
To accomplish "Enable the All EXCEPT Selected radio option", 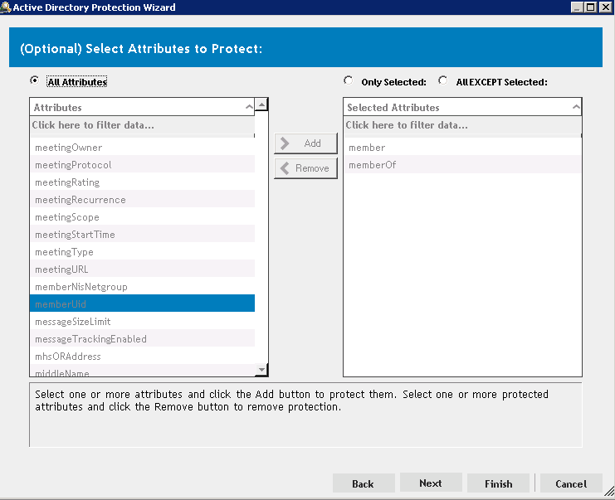I will click(443, 81).
